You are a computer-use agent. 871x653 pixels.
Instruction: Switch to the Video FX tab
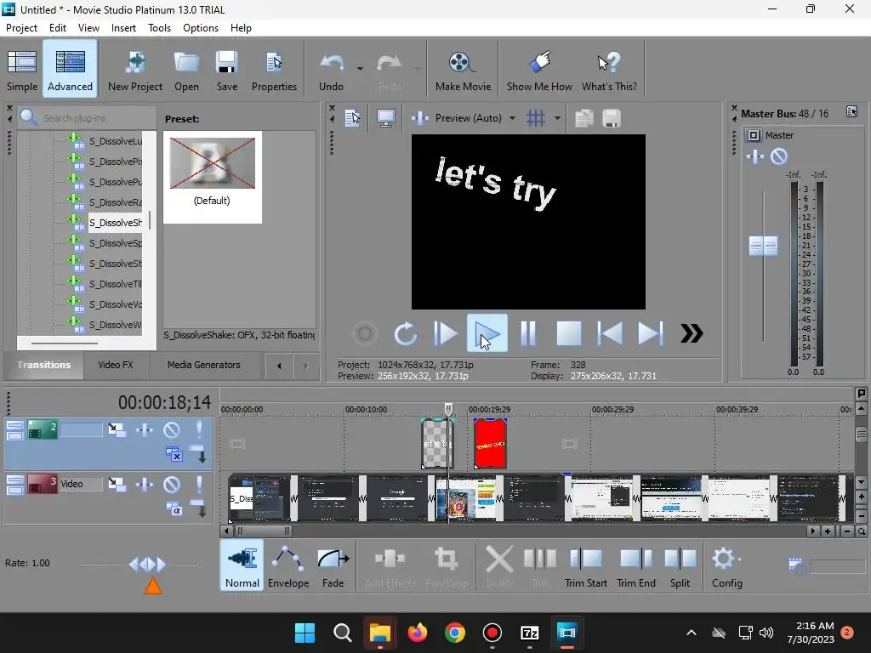tap(116, 365)
